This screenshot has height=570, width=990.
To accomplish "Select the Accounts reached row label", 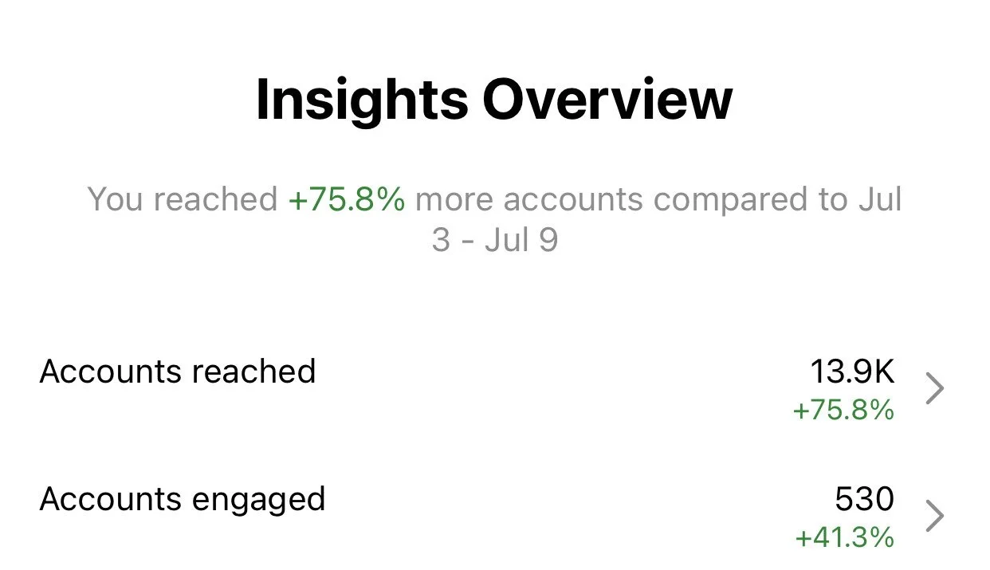I will click(178, 371).
